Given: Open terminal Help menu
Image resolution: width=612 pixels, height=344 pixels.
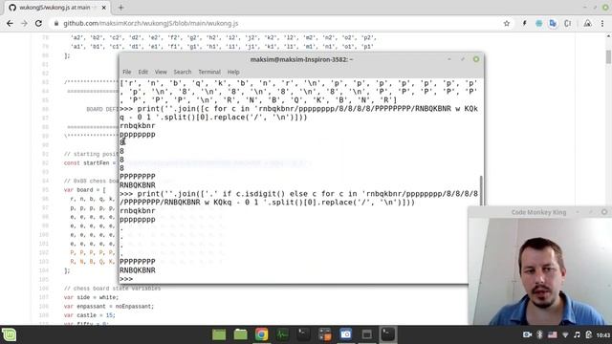Looking at the screenshot, I should tap(233, 72).
